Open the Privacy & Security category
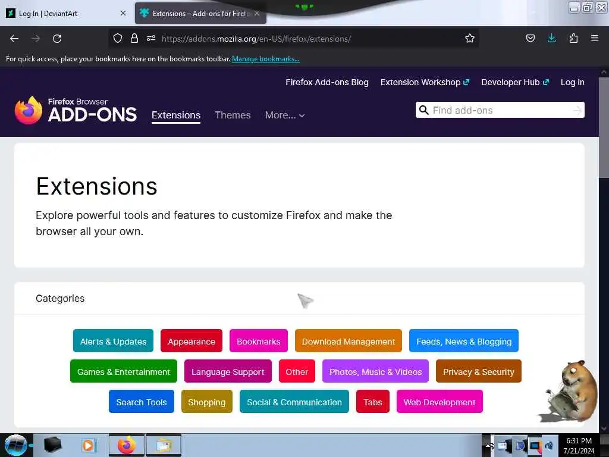The image size is (609, 457). (479, 371)
